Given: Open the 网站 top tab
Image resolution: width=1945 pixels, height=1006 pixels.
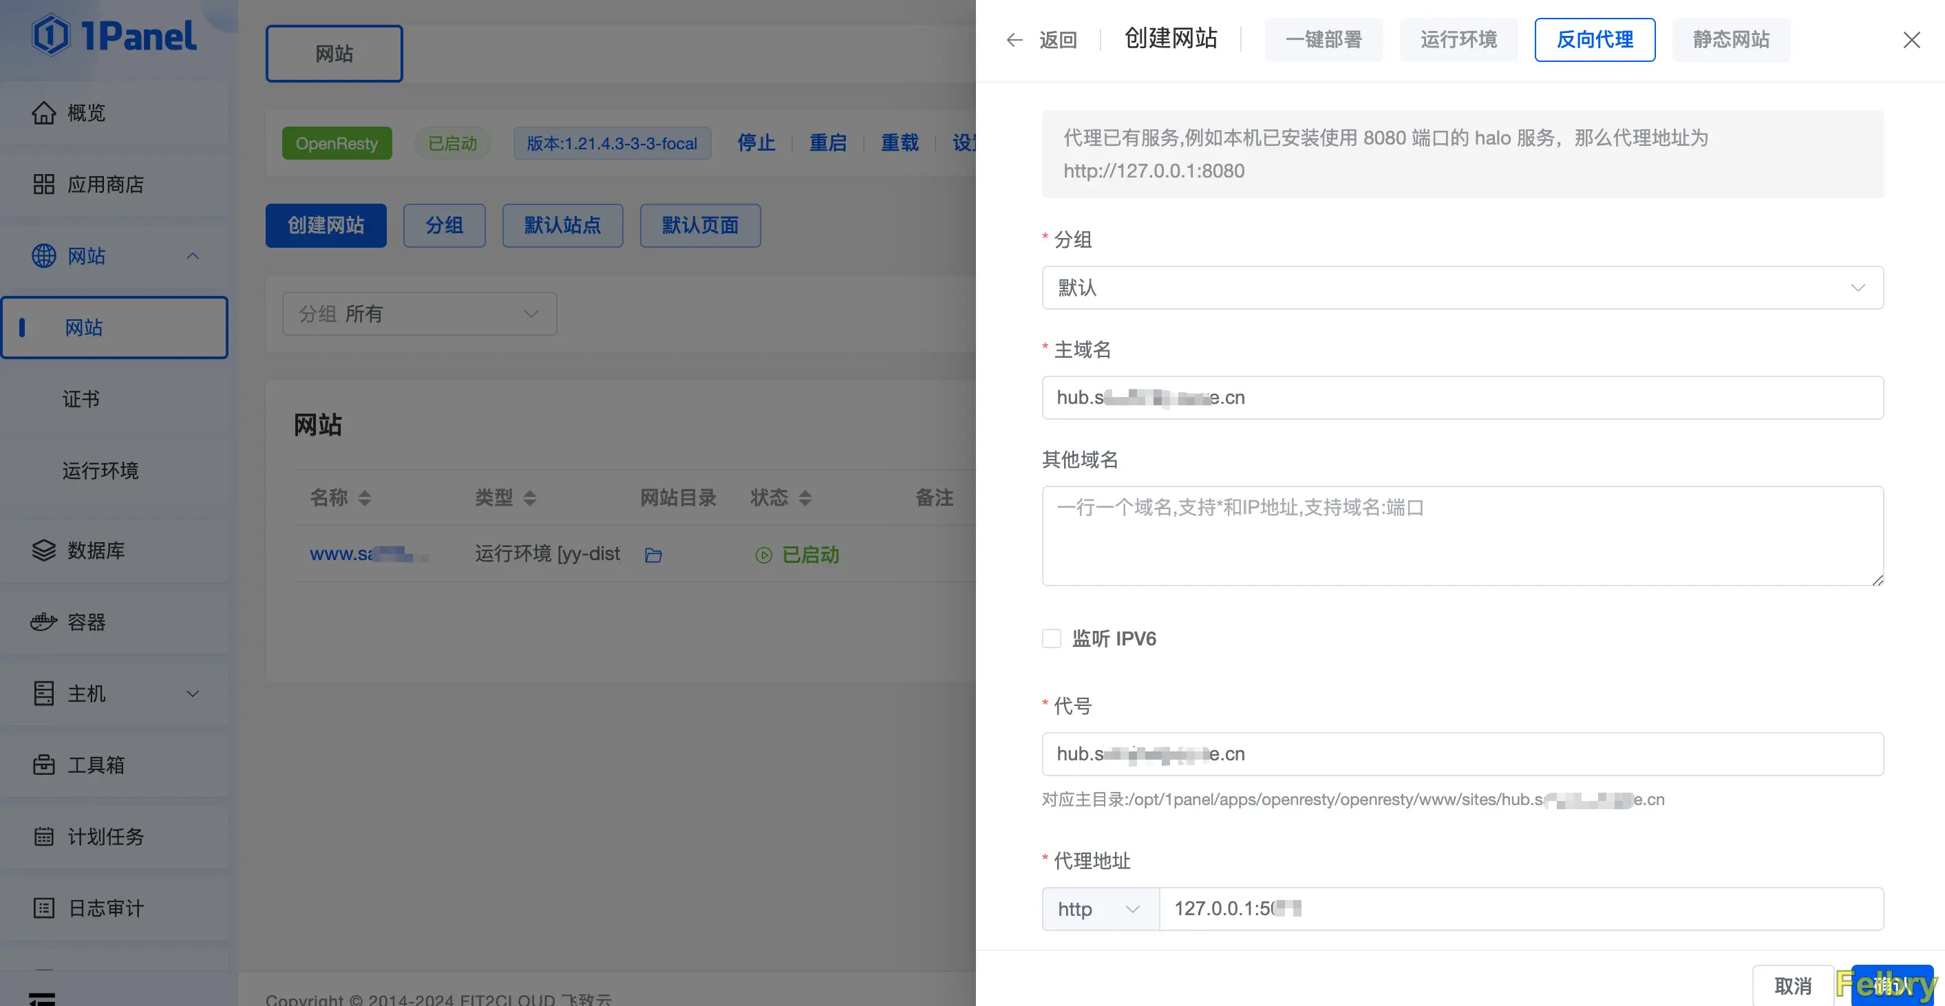Looking at the screenshot, I should [x=334, y=54].
